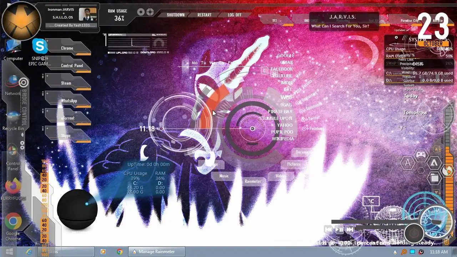Screen dimensions: 457x257
Task: Click the black sphere orb widget
Action: point(77,210)
